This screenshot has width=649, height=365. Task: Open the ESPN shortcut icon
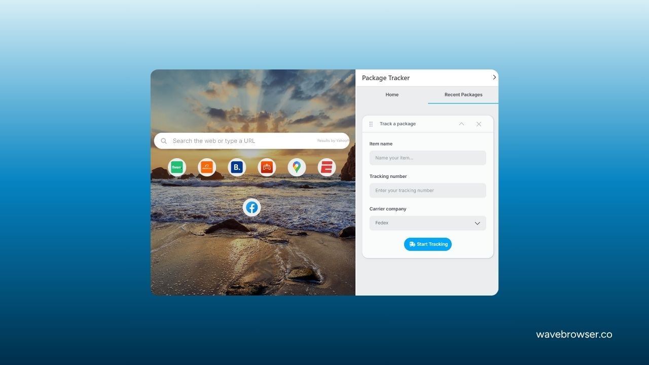[327, 167]
